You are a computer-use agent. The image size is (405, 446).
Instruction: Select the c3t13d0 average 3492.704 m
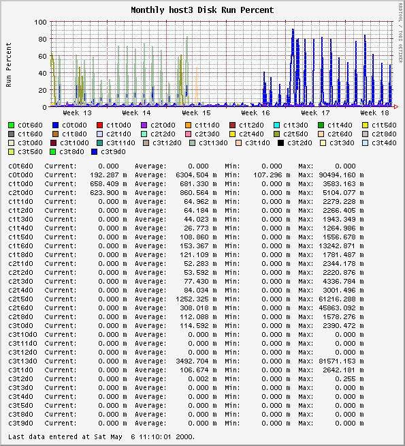(x=196, y=361)
